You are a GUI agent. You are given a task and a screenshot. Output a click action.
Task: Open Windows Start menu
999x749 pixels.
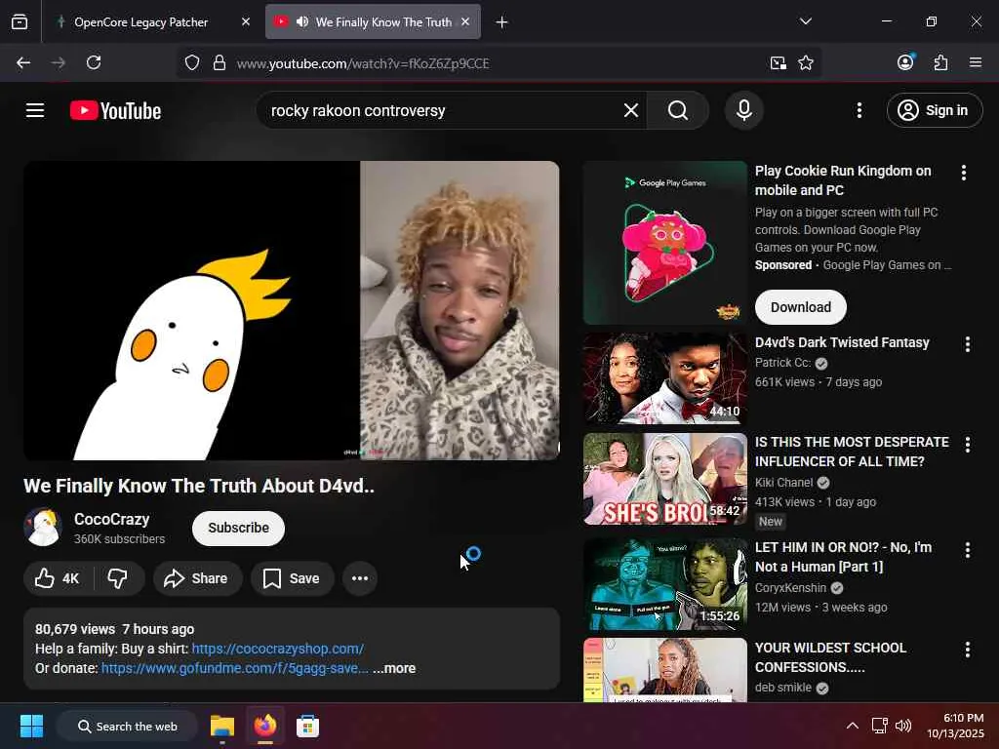point(31,726)
